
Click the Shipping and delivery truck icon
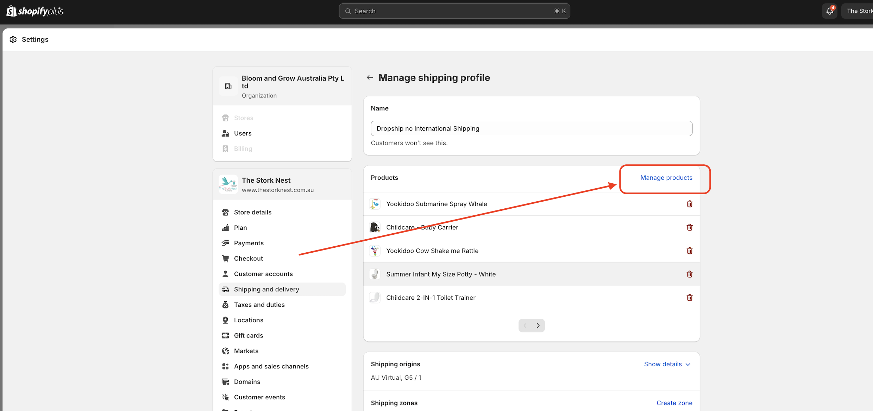(225, 289)
